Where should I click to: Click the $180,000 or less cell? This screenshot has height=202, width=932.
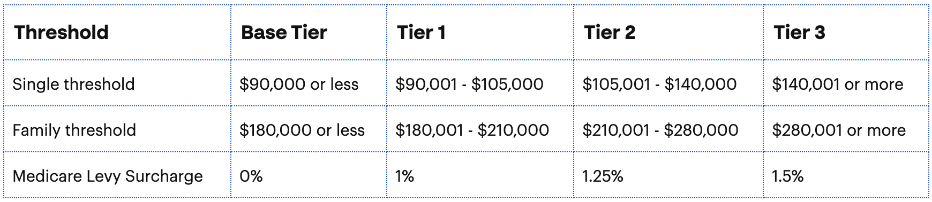[x=309, y=129]
